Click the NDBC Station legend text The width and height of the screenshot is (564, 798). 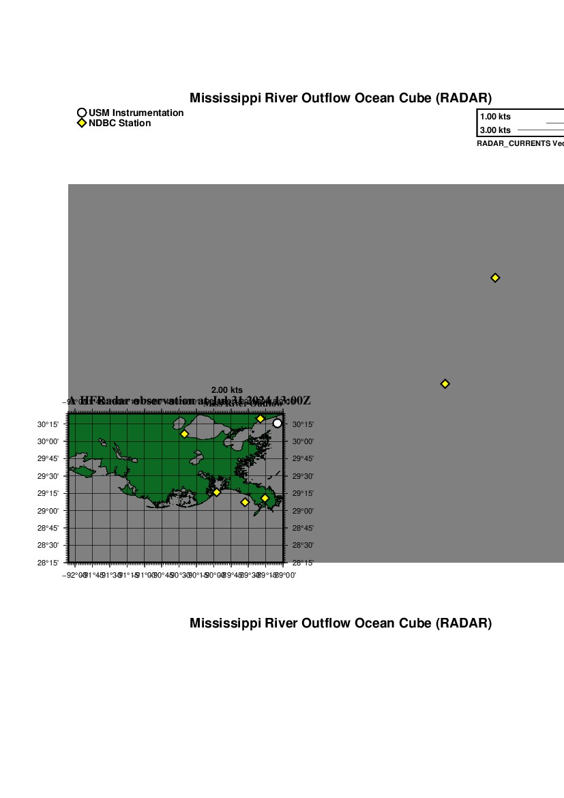point(119,123)
